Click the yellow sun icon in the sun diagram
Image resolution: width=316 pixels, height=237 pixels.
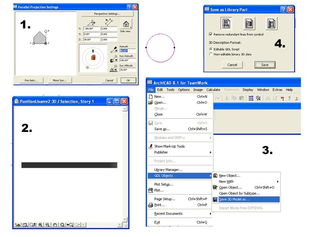(87, 68)
